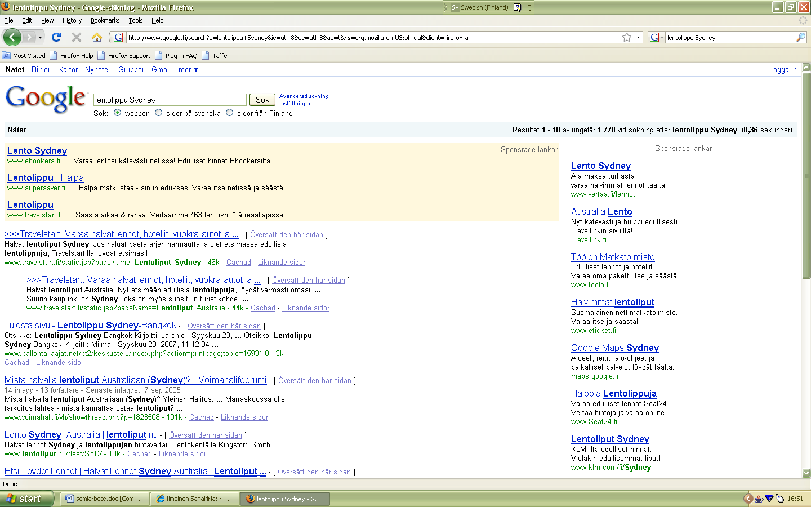Screen dimensions: 811x507
Task: Open 'Google Maps Sydney' sponsored link
Action: click(x=615, y=348)
